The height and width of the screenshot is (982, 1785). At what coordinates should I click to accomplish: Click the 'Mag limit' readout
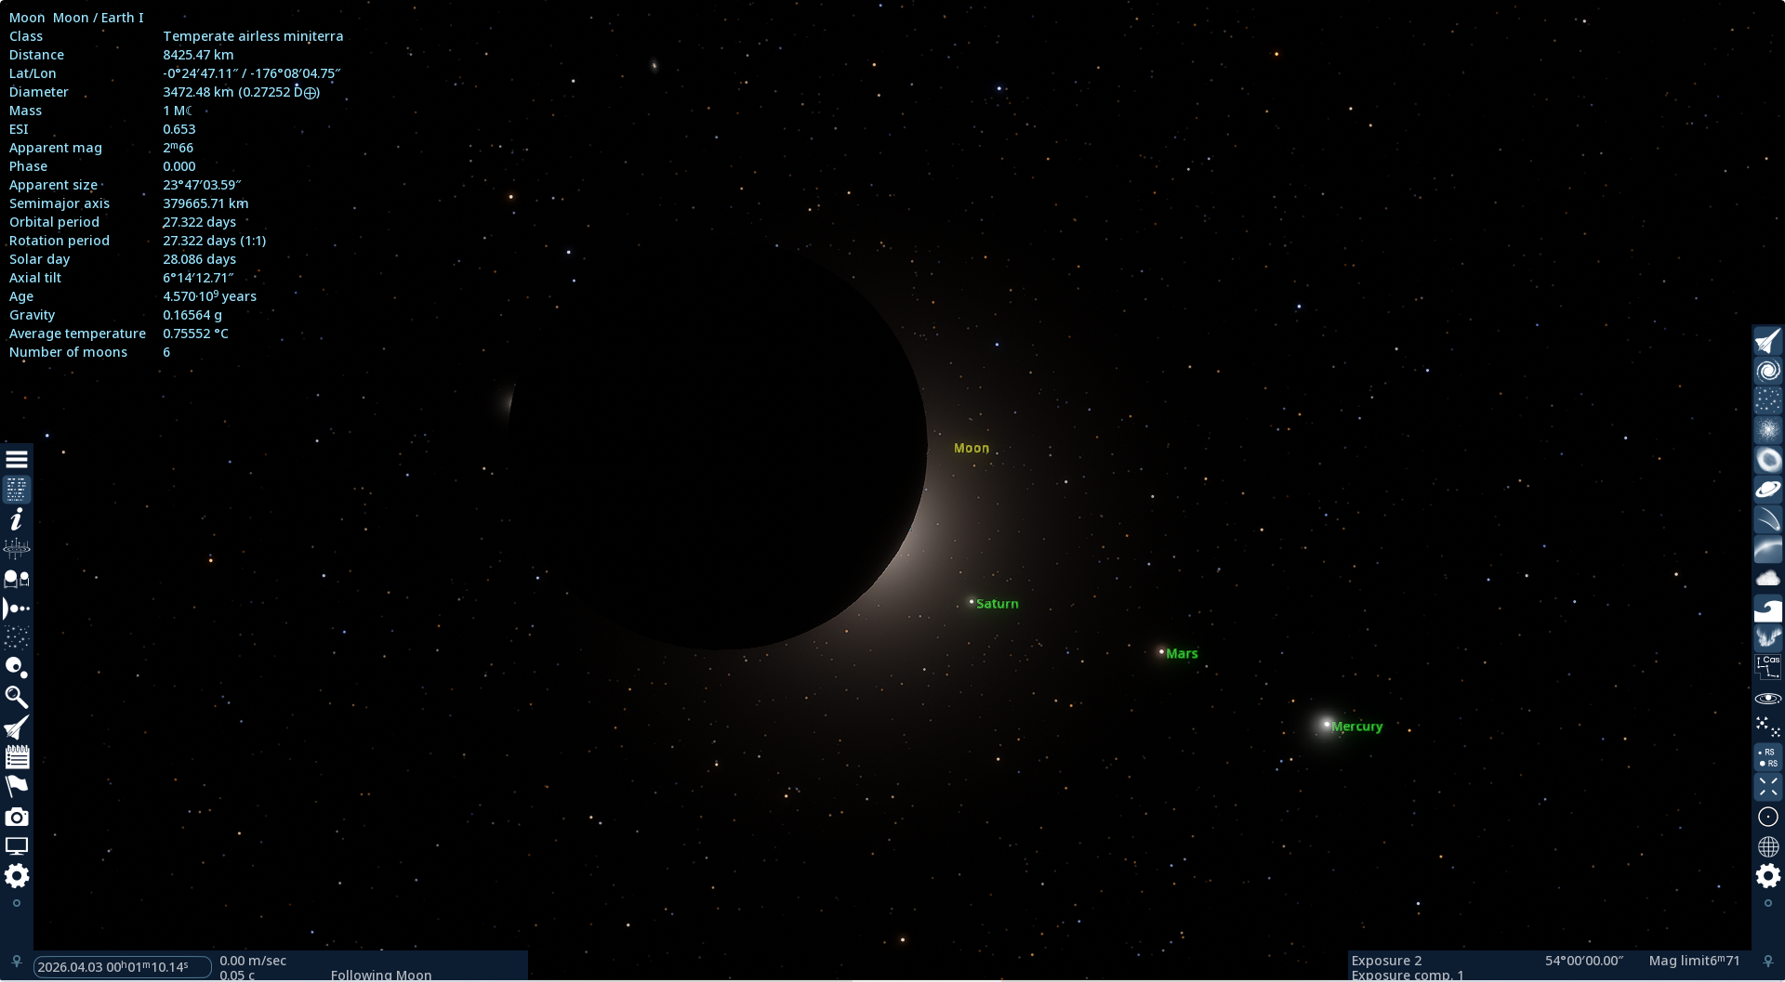(1694, 961)
